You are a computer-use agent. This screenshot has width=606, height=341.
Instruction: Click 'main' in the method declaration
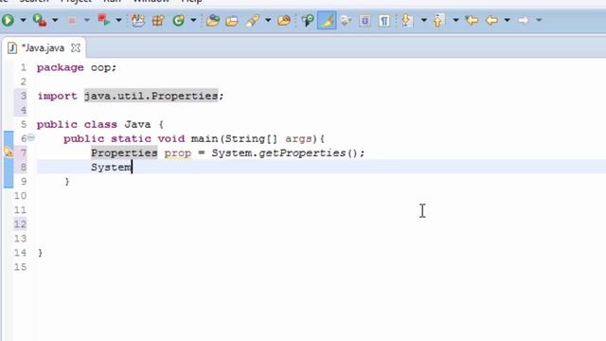point(205,139)
